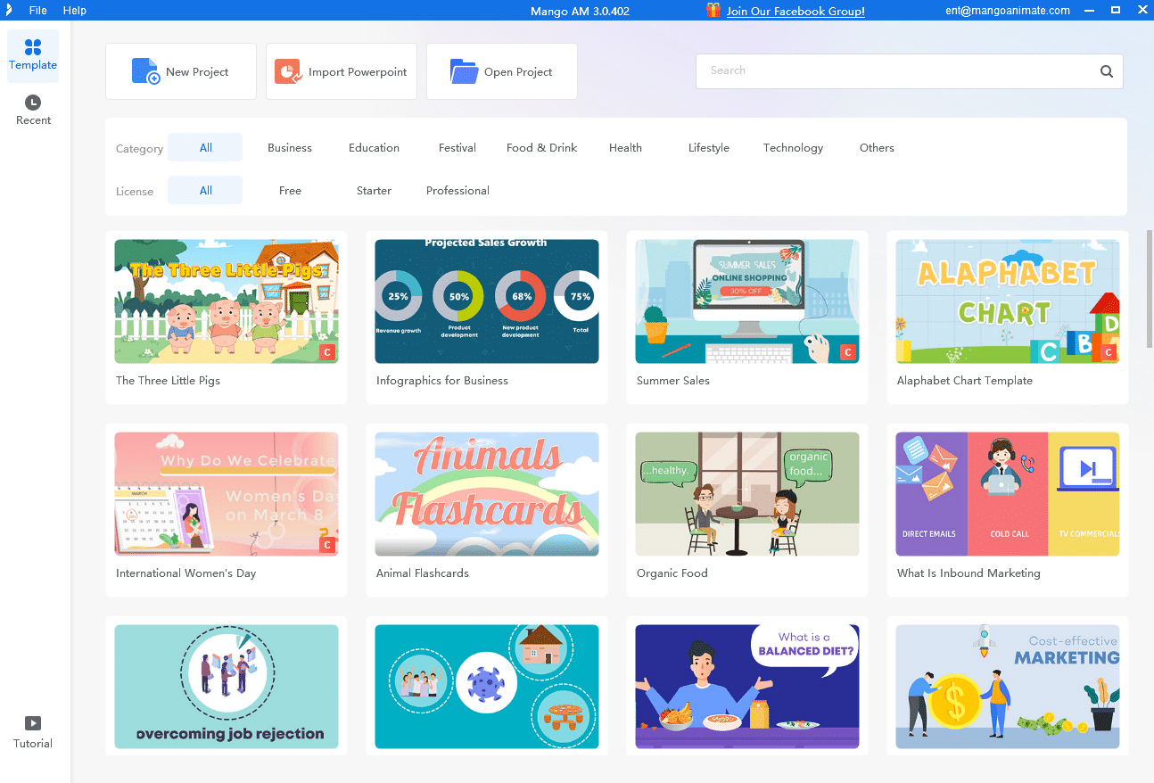Open The Three Little Pigs template thumbnail
This screenshot has height=783, width=1154.
[x=227, y=301]
